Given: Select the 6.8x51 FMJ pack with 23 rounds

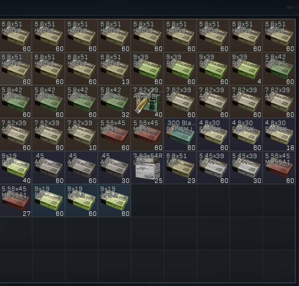Looking at the screenshot, I should (x=180, y=168).
